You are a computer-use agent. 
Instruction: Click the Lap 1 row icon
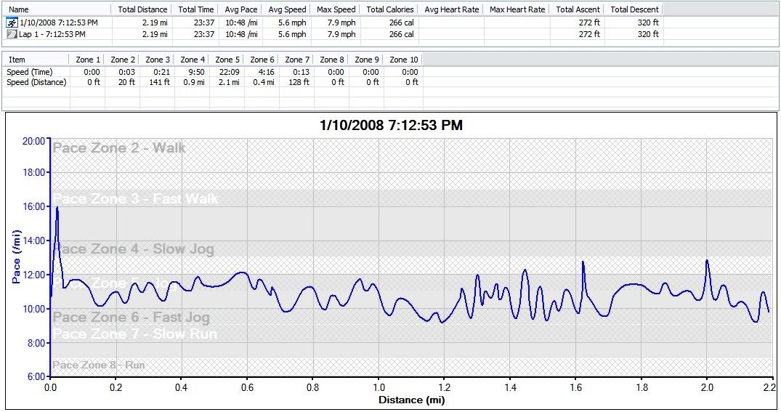12,34
